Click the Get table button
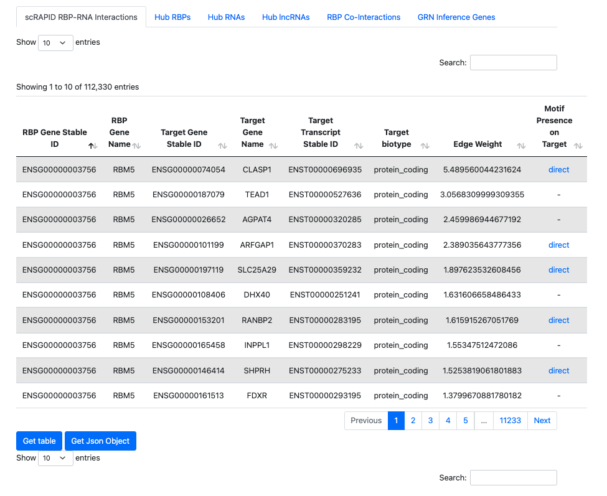607x496 pixels. [39, 441]
